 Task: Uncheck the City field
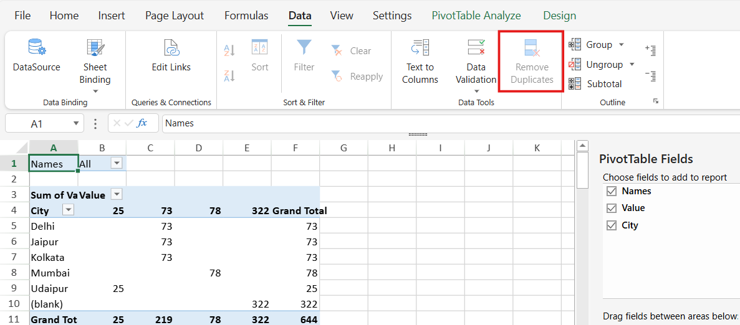pyautogui.click(x=612, y=225)
